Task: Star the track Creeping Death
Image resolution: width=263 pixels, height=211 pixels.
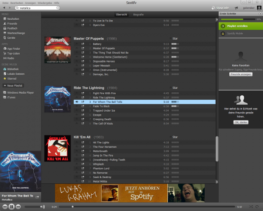Action: click(x=77, y=119)
